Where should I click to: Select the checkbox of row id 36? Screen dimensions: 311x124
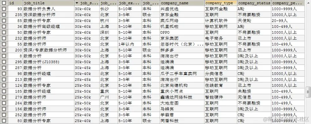[4, 26]
